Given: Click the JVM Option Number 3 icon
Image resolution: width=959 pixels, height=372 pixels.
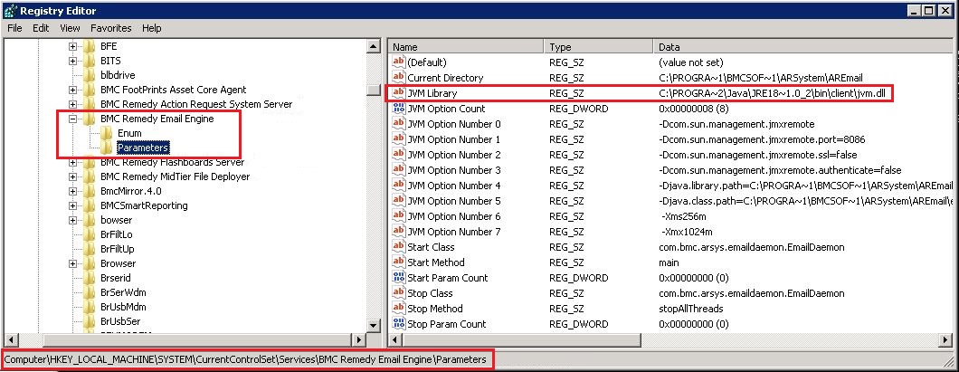Looking at the screenshot, I should click(x=399, y=170).
